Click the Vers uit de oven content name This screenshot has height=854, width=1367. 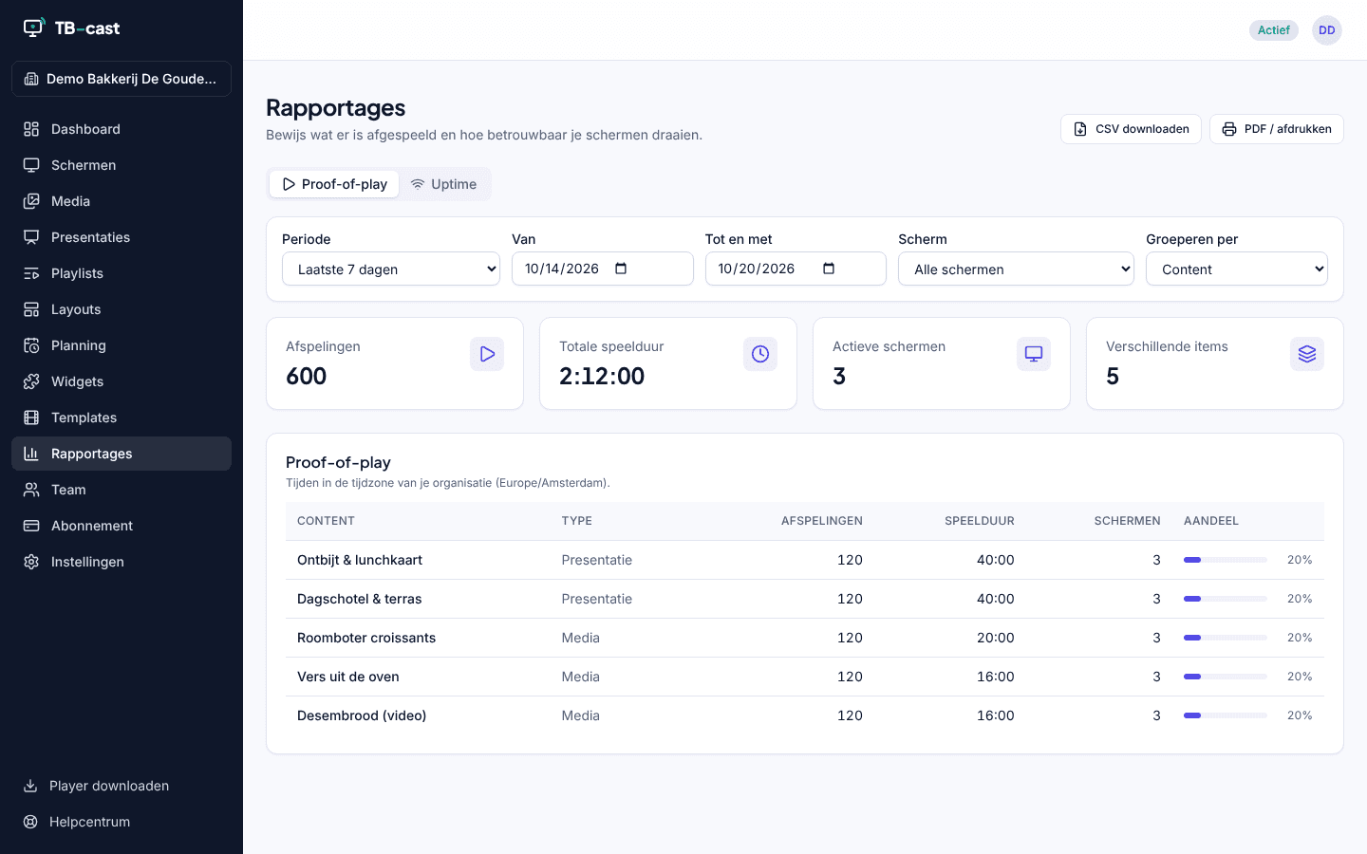[x=348, y=677]
